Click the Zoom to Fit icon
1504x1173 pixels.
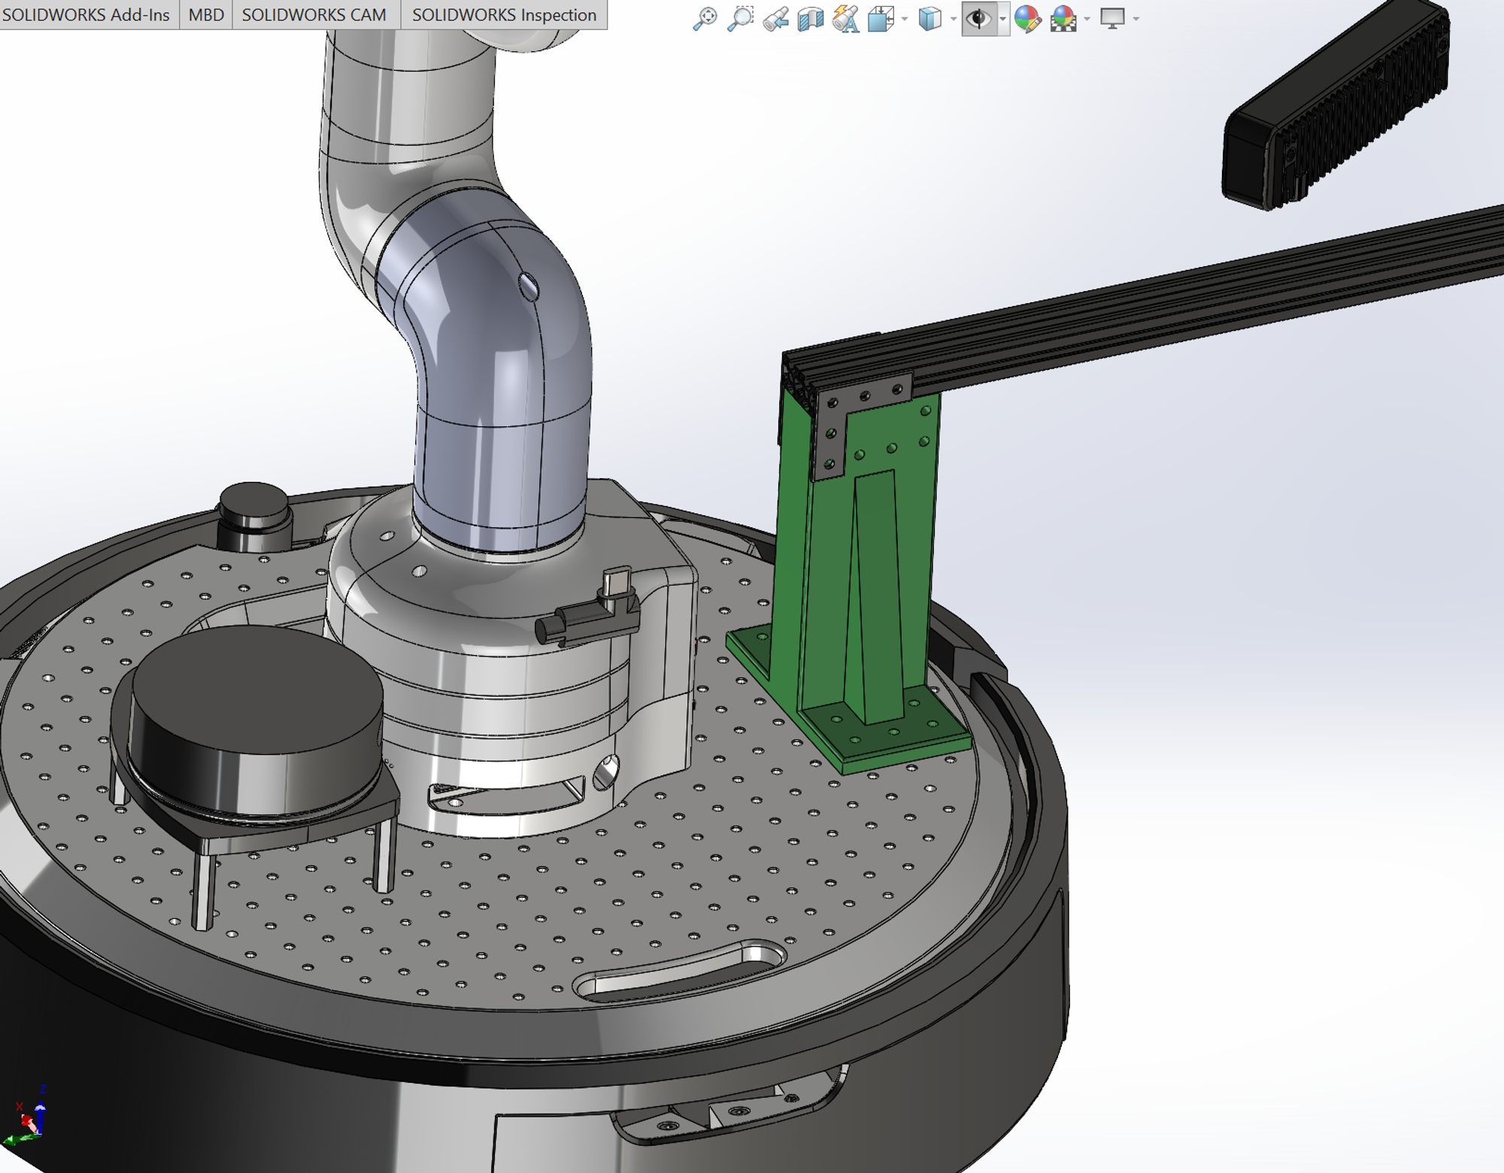(705, 18)
